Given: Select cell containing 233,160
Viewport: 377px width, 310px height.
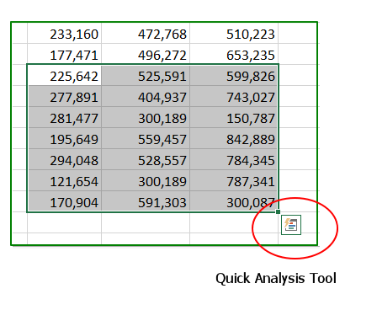Looking at the screenshot, I should point(64,33).
